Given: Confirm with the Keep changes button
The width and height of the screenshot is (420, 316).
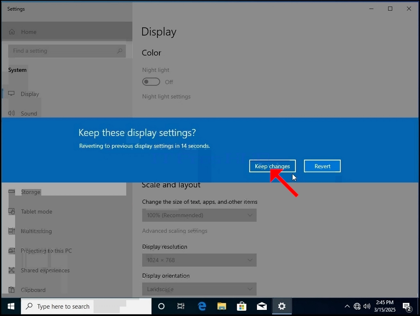Looking at the screenshot, I should [272, 166].
